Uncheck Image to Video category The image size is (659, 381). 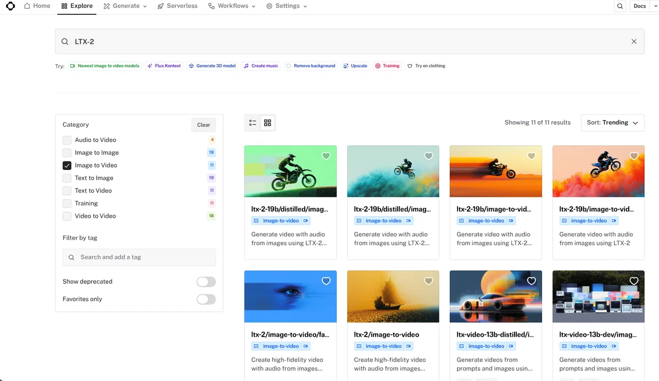point(67,165)
